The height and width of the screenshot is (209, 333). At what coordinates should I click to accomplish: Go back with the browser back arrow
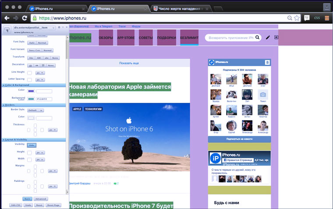click(7, 18)
